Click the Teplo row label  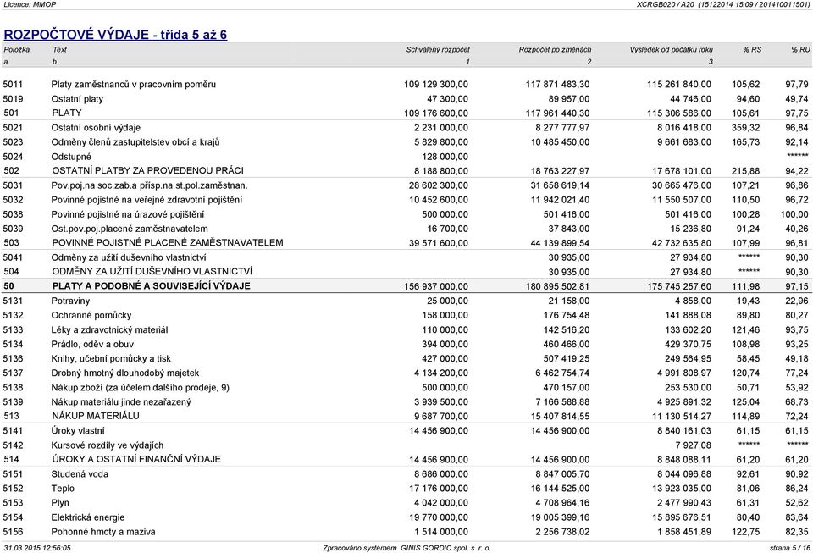63,489
